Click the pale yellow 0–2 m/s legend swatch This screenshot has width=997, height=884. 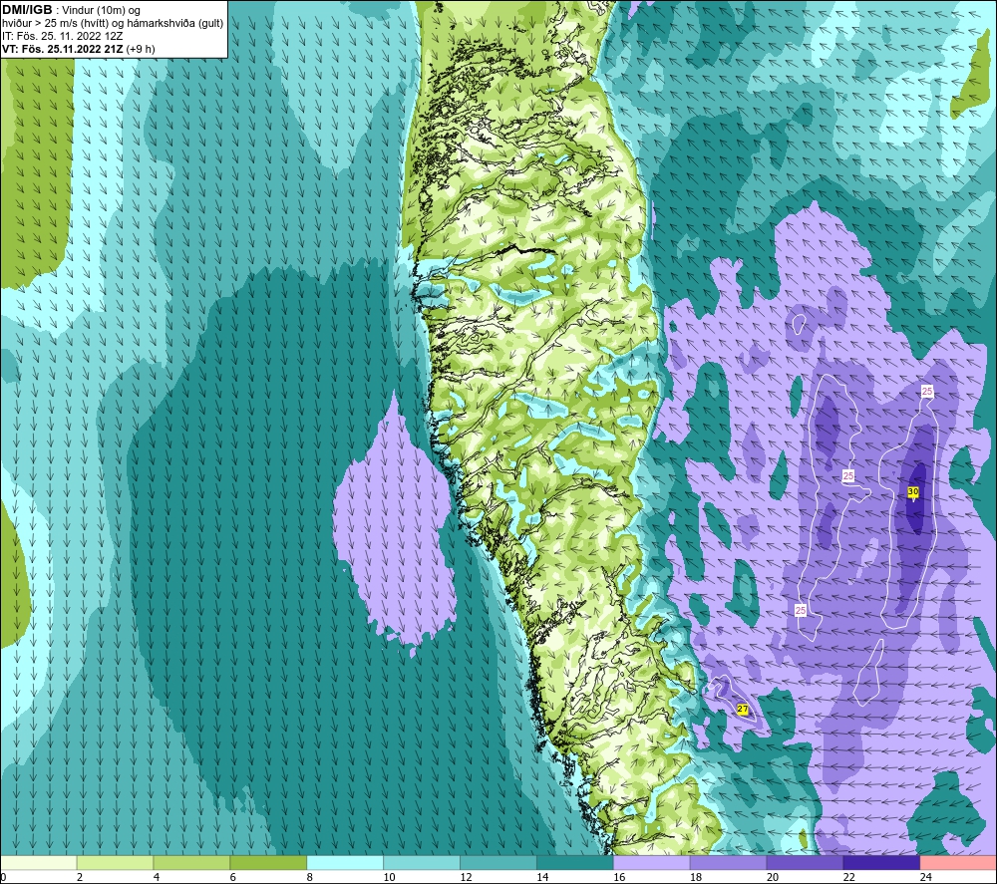[x=39, y=862]
